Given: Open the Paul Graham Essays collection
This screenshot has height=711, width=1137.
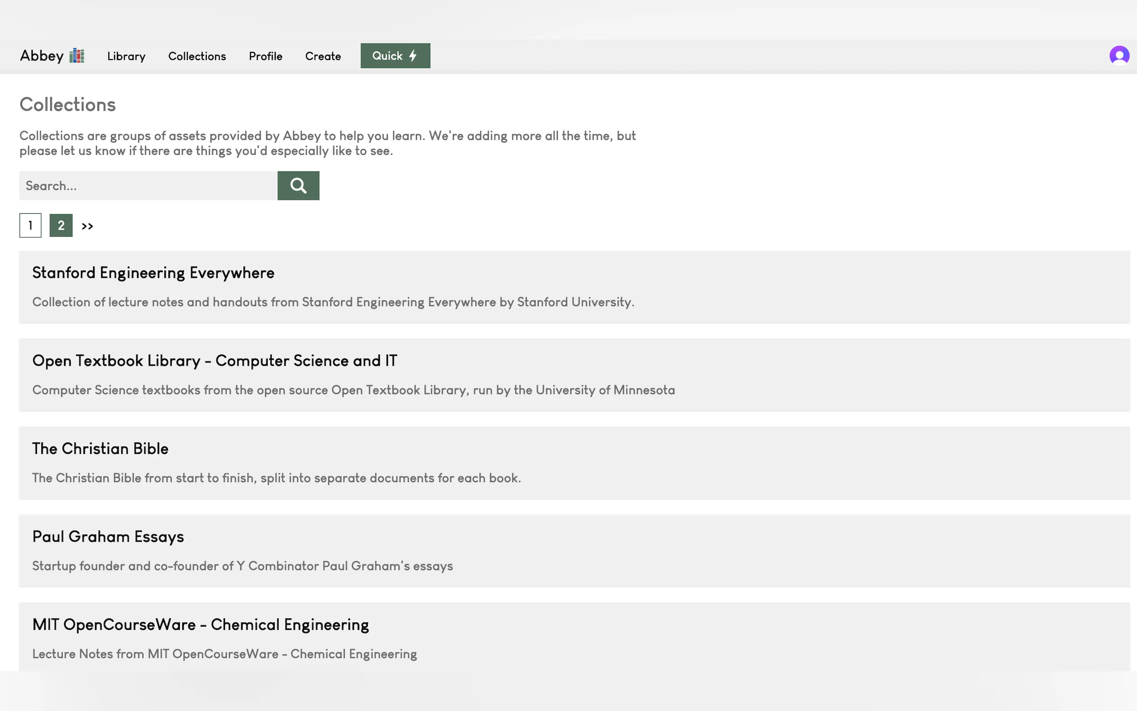Looking at the screenshot, I should click(108, 536).
